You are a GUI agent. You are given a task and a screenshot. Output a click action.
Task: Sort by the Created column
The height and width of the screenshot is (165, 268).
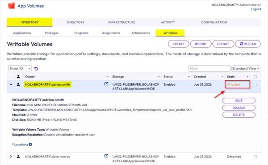(x=208, y=77)
